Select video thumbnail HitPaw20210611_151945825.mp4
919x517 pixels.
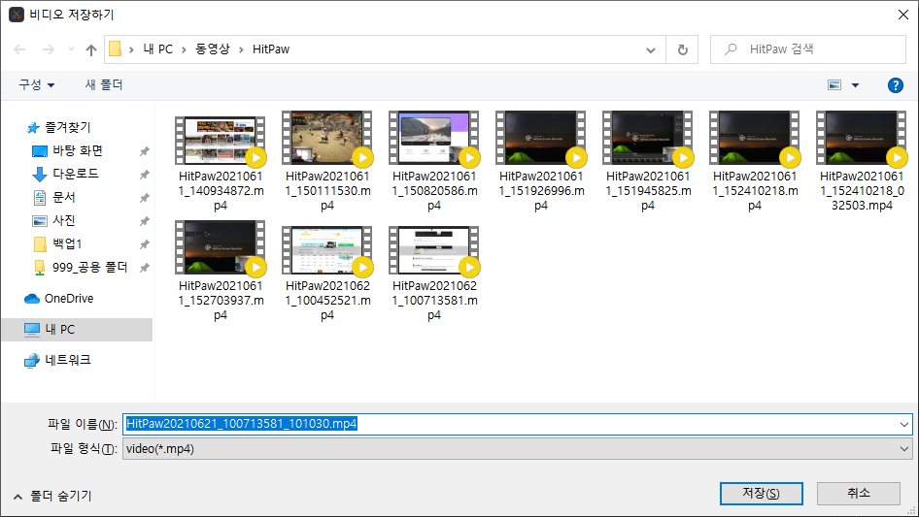pos(648,138)
